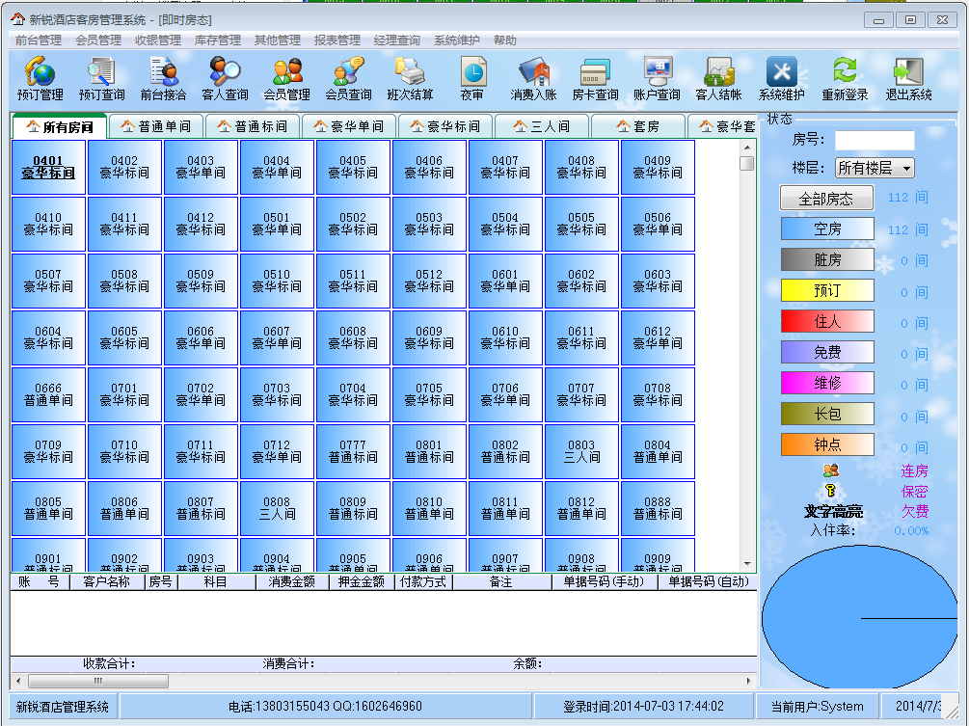Click the 备注 column header
Viewport: 969px width, 726px height.
(501, 582)
